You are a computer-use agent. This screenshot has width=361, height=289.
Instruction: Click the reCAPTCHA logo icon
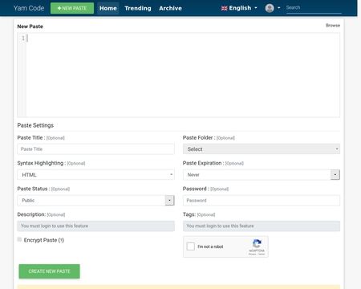(257, 243)
